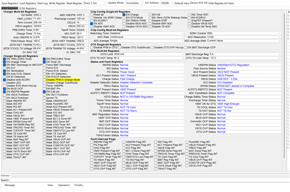Click the Message column header
This screenshot has width=290, height=192.
pyautogui.click(x=10, y=185)
